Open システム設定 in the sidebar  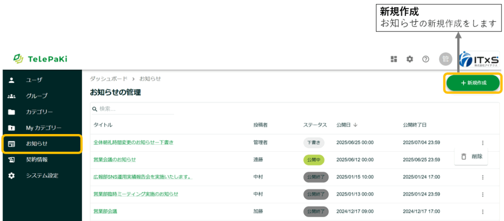pos(42,175)
